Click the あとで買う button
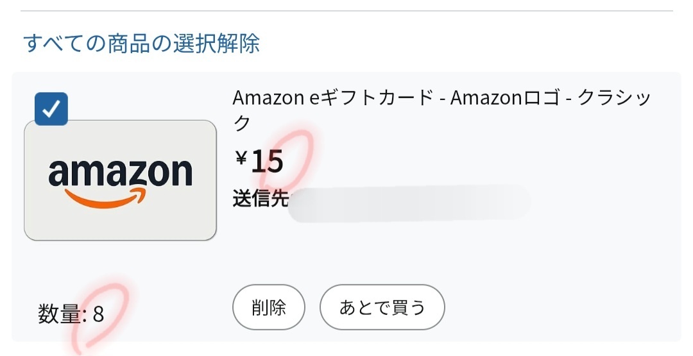 click(x=382, y=307)
